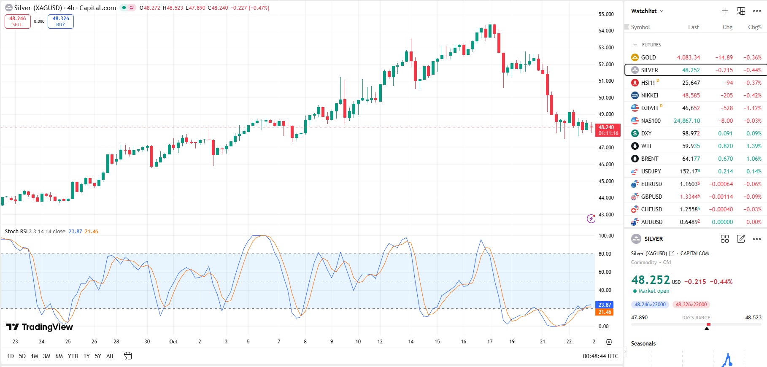Select the 1M date range tab
The width and height of the screenshot is (767, 367).
coord(35,356)
